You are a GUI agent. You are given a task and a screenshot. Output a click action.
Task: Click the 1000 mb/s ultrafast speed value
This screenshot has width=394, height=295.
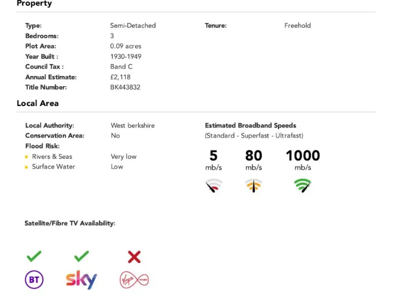(x=303, y=156)
